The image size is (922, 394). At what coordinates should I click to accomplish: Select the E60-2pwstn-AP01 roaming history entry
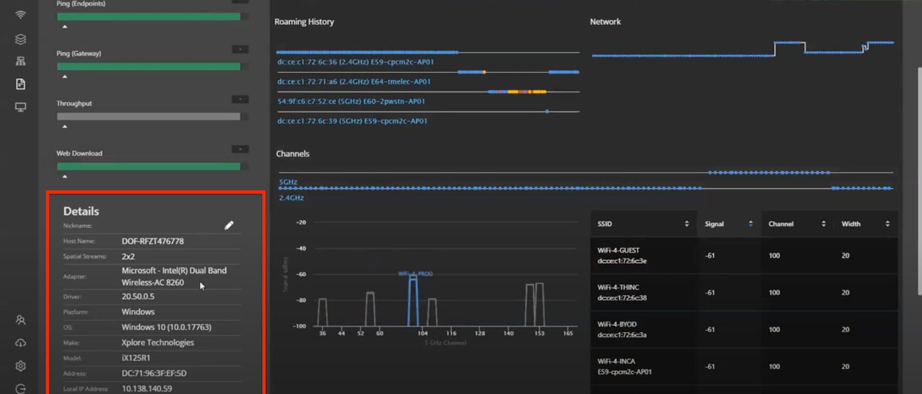tap(351, 101)
